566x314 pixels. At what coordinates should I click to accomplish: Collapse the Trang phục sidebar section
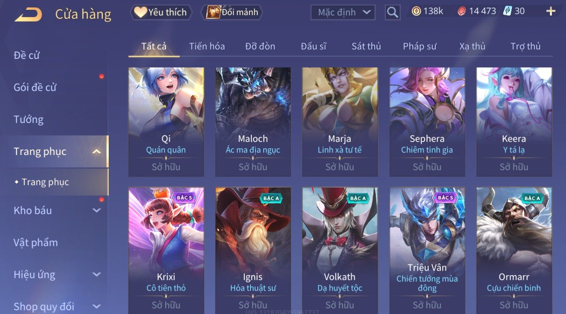[x=97, y=152]
